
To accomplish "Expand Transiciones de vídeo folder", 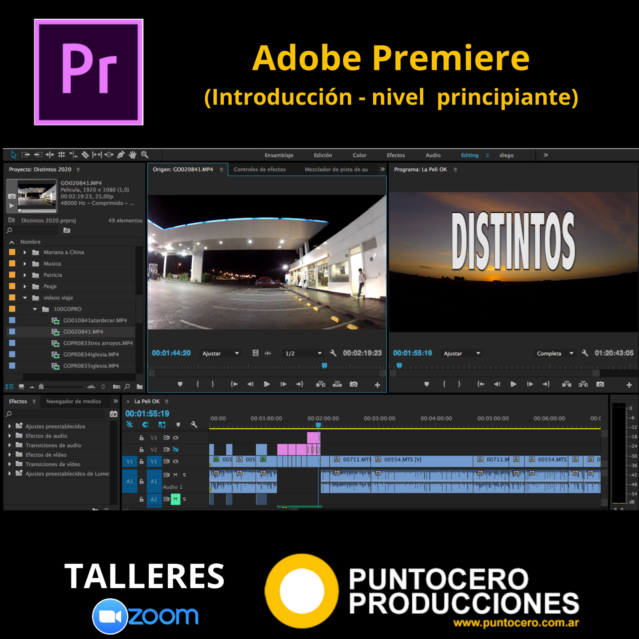I will click(x=10, y=464).
